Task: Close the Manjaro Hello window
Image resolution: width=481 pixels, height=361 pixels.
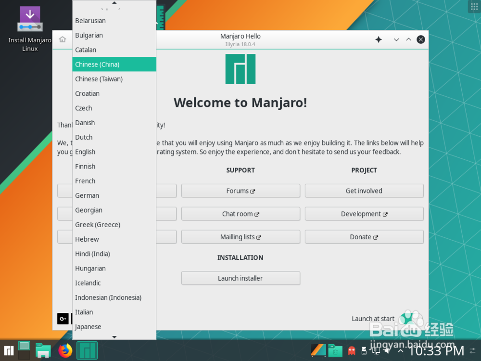Action: (421, 39)
